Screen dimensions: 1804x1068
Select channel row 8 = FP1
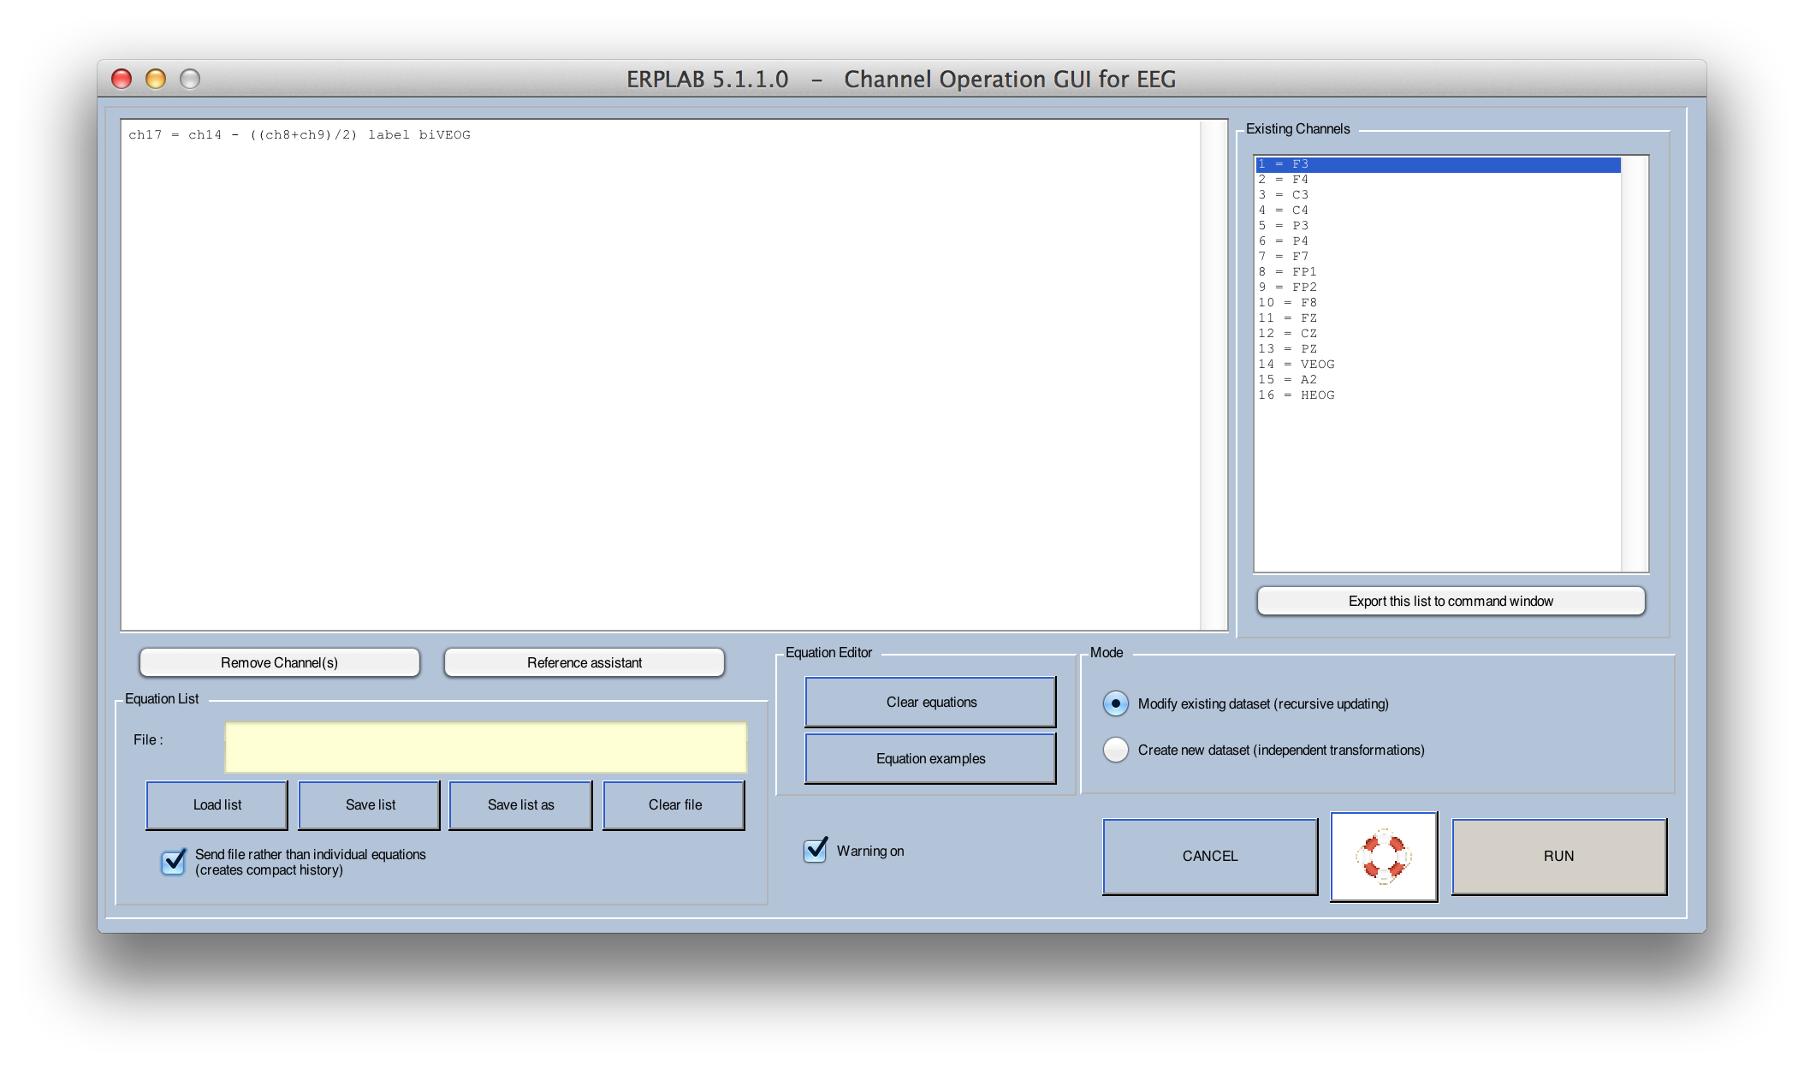[x=1438, y=272]
